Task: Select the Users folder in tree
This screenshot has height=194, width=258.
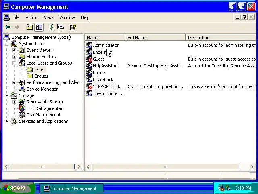Action: [x=40, y=70]
